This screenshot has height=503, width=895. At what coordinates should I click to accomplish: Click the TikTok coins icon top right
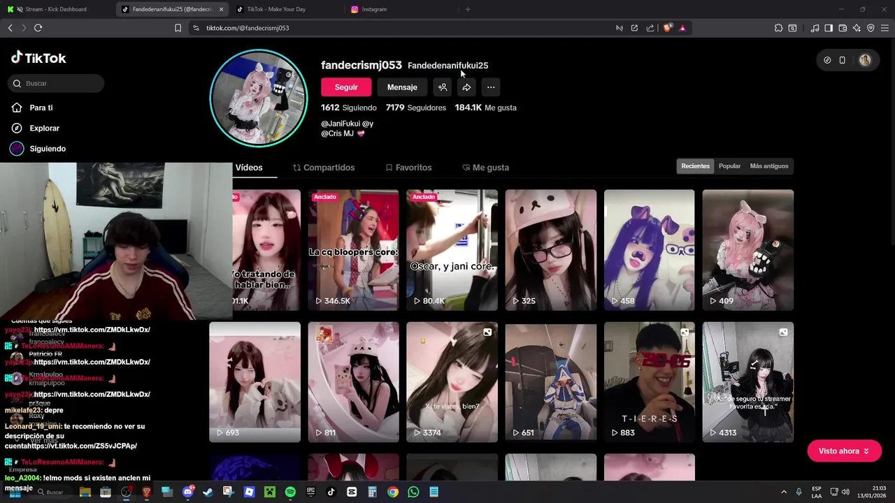[827, 60]
